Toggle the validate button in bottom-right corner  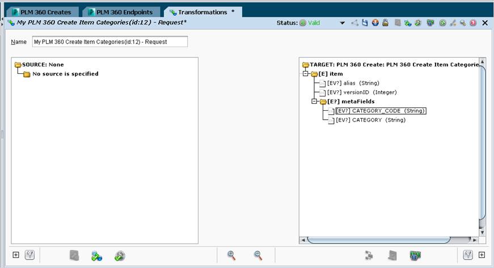(468, 255)
